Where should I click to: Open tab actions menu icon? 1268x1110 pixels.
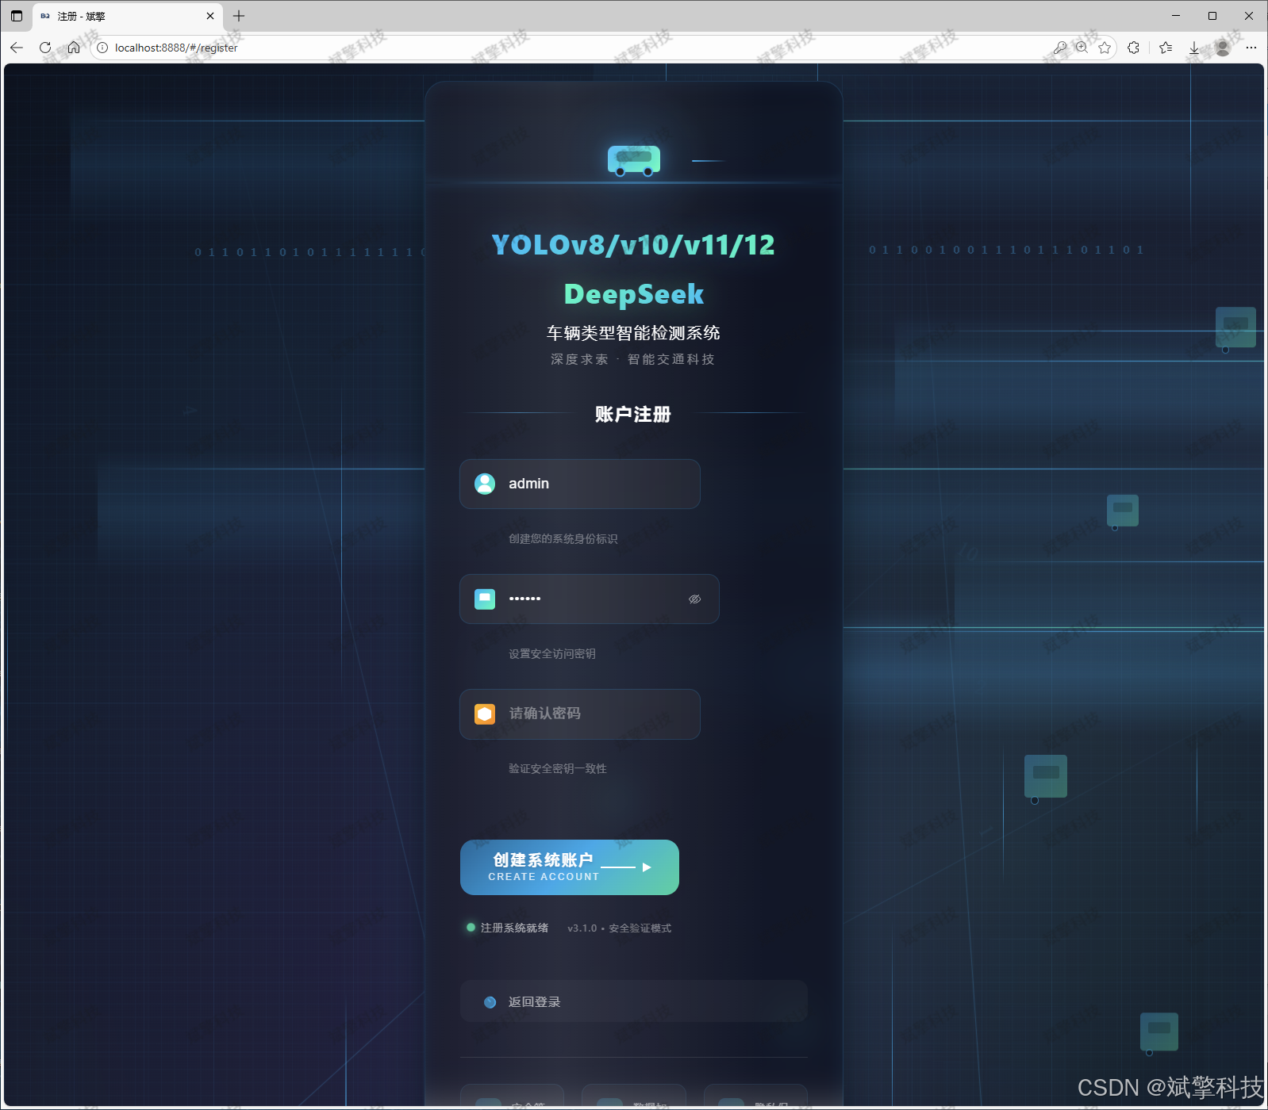17,16
